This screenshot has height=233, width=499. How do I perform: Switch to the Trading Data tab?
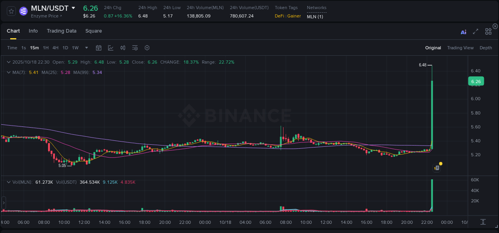point(61,31)
